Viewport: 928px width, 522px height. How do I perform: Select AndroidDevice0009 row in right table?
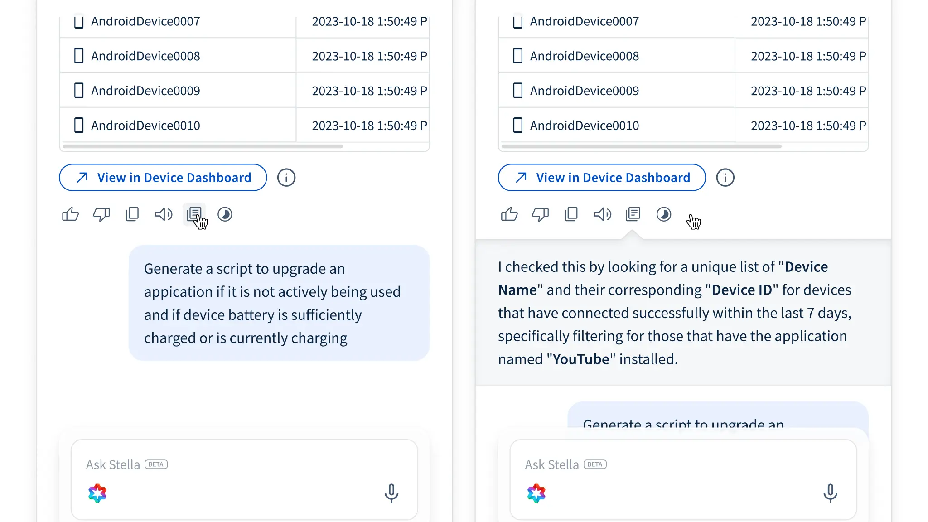point(683,91)
